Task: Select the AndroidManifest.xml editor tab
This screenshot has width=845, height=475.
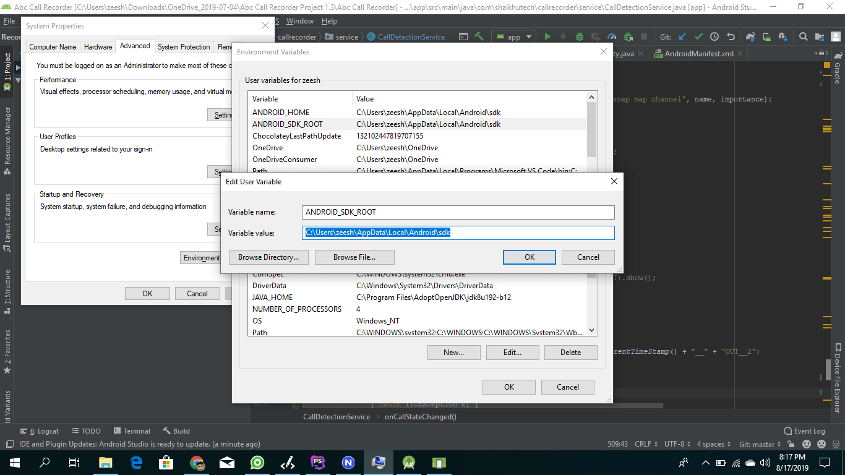Action: [699, 54]
